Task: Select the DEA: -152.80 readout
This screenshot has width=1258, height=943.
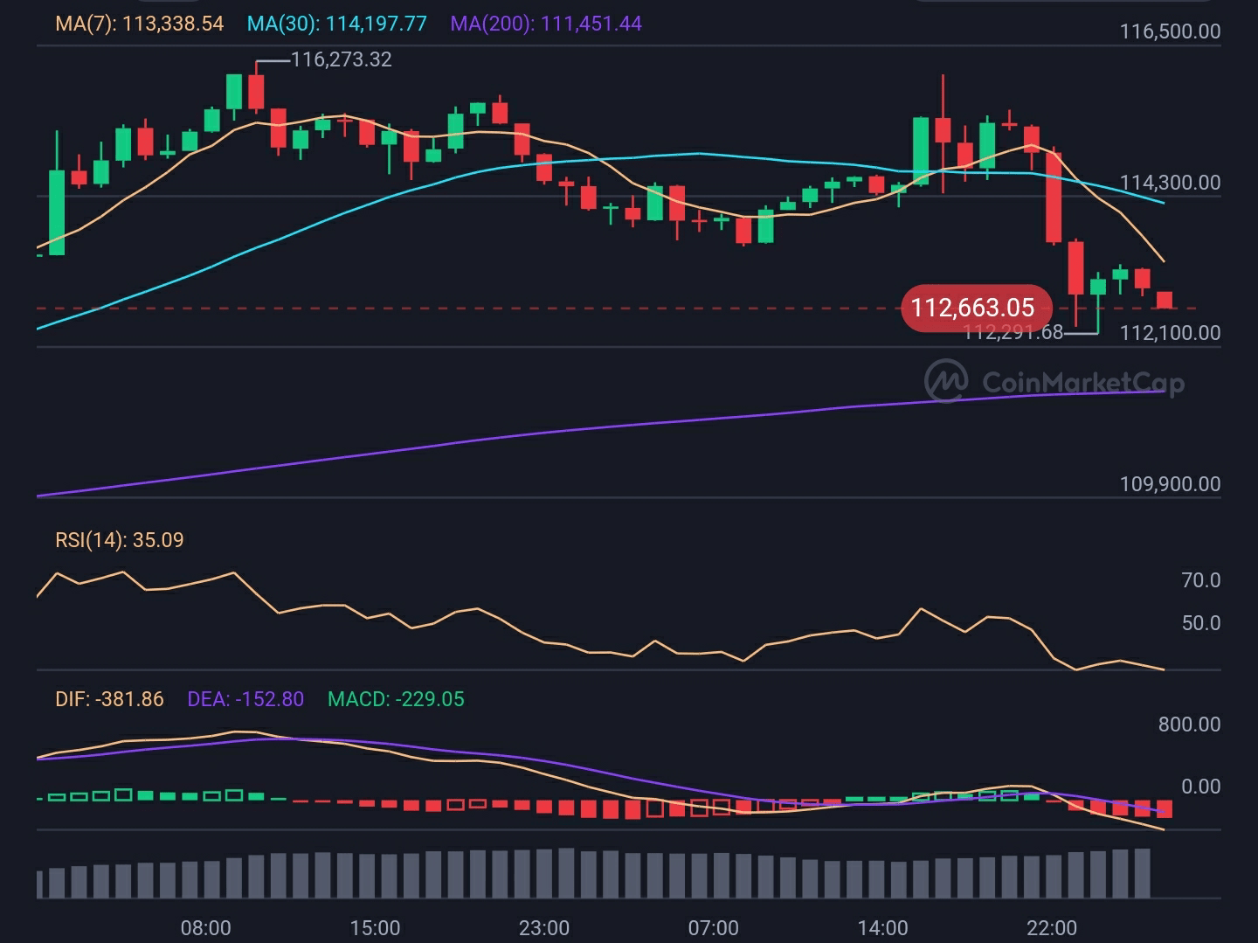Action: tap(245, 699)
